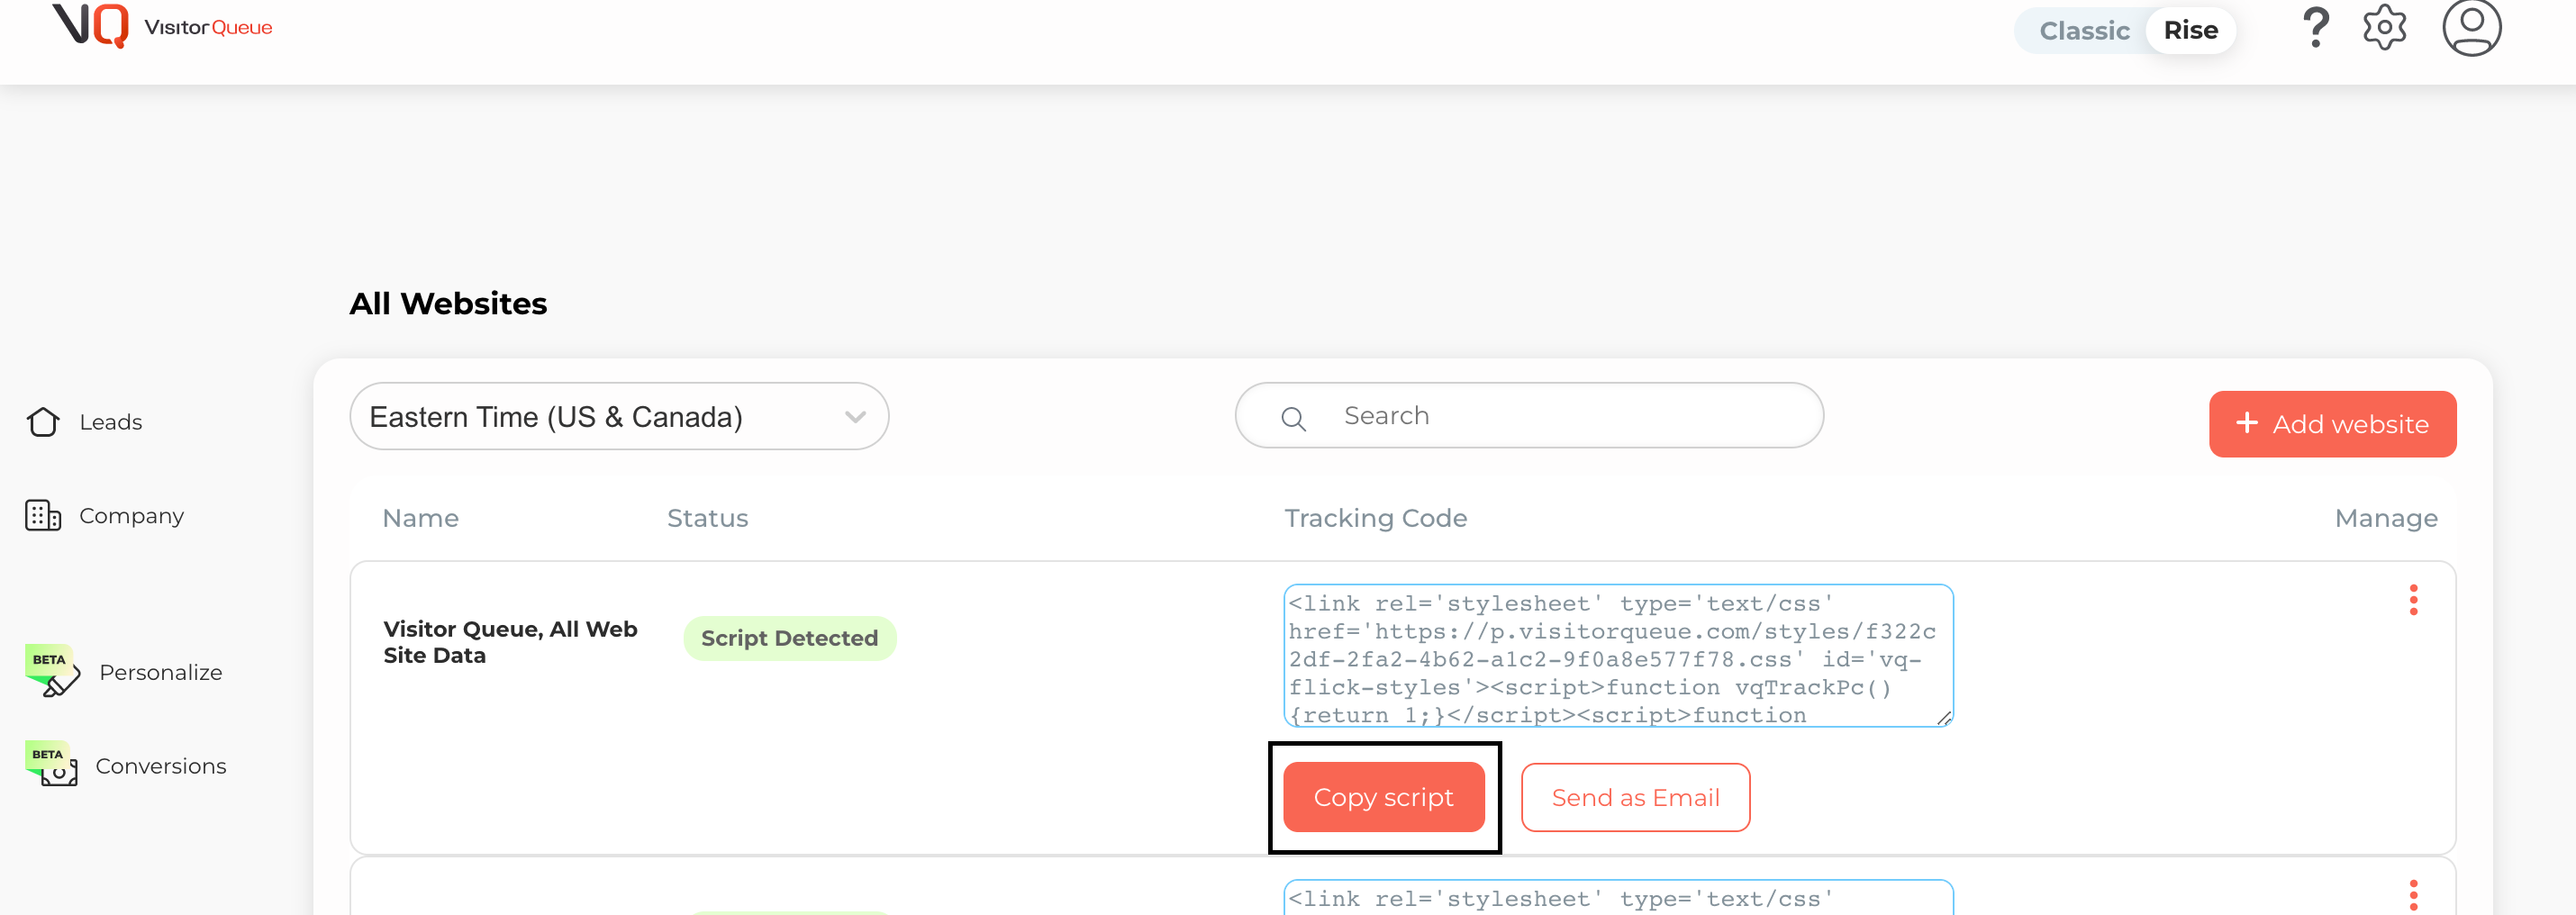Click the first tracking code text area

click(x=1618, y=655)
